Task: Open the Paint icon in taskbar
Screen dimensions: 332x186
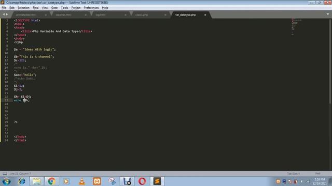Action: 112,181
